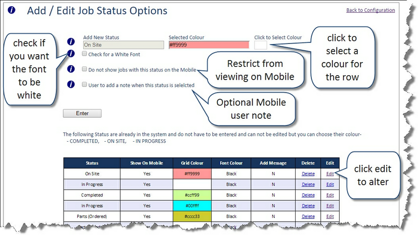Delete the Completed status row
The height and width of the screenshot is (235, 418).
click(308, 195)
